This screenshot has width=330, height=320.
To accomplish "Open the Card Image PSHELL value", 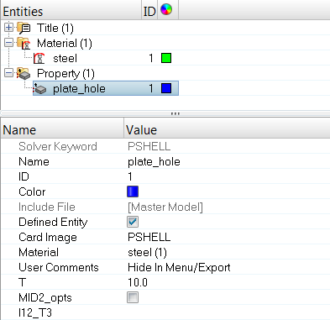I will (x=149, y=237).
